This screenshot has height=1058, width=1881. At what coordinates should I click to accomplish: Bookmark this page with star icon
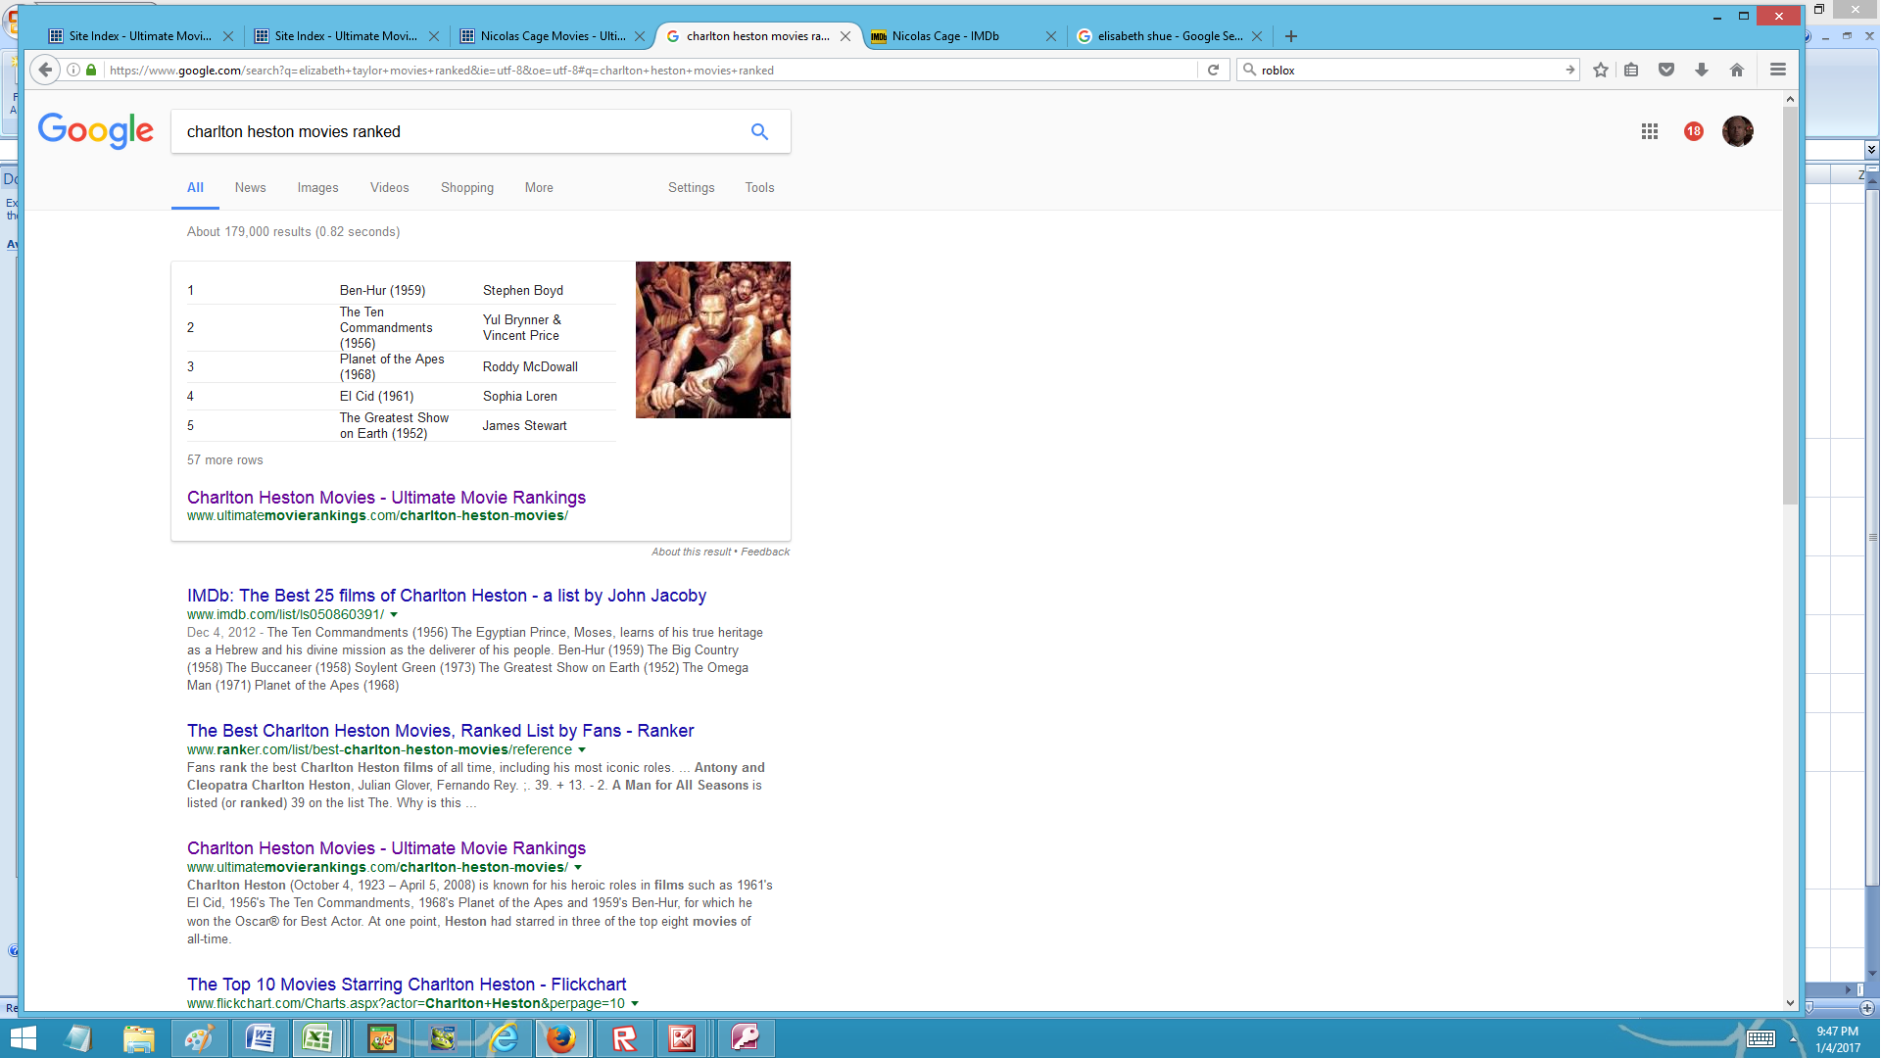[1601, 70]
